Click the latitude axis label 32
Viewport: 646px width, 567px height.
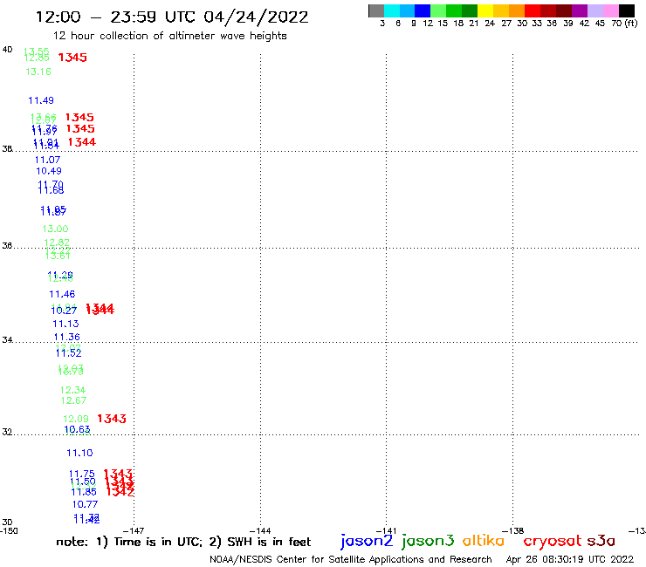click(7, 432)
